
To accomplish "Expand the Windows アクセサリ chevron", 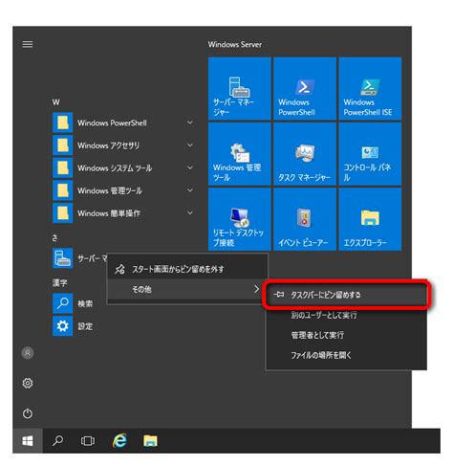I will coord(190,145).
